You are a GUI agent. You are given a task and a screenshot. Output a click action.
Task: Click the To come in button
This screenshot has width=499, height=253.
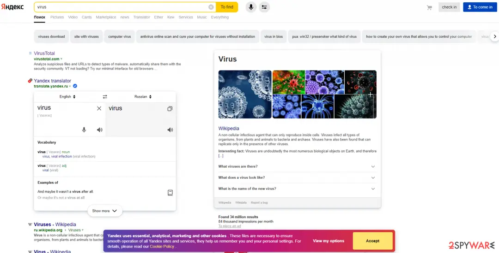pyautogui.click(x=480, y=7)
